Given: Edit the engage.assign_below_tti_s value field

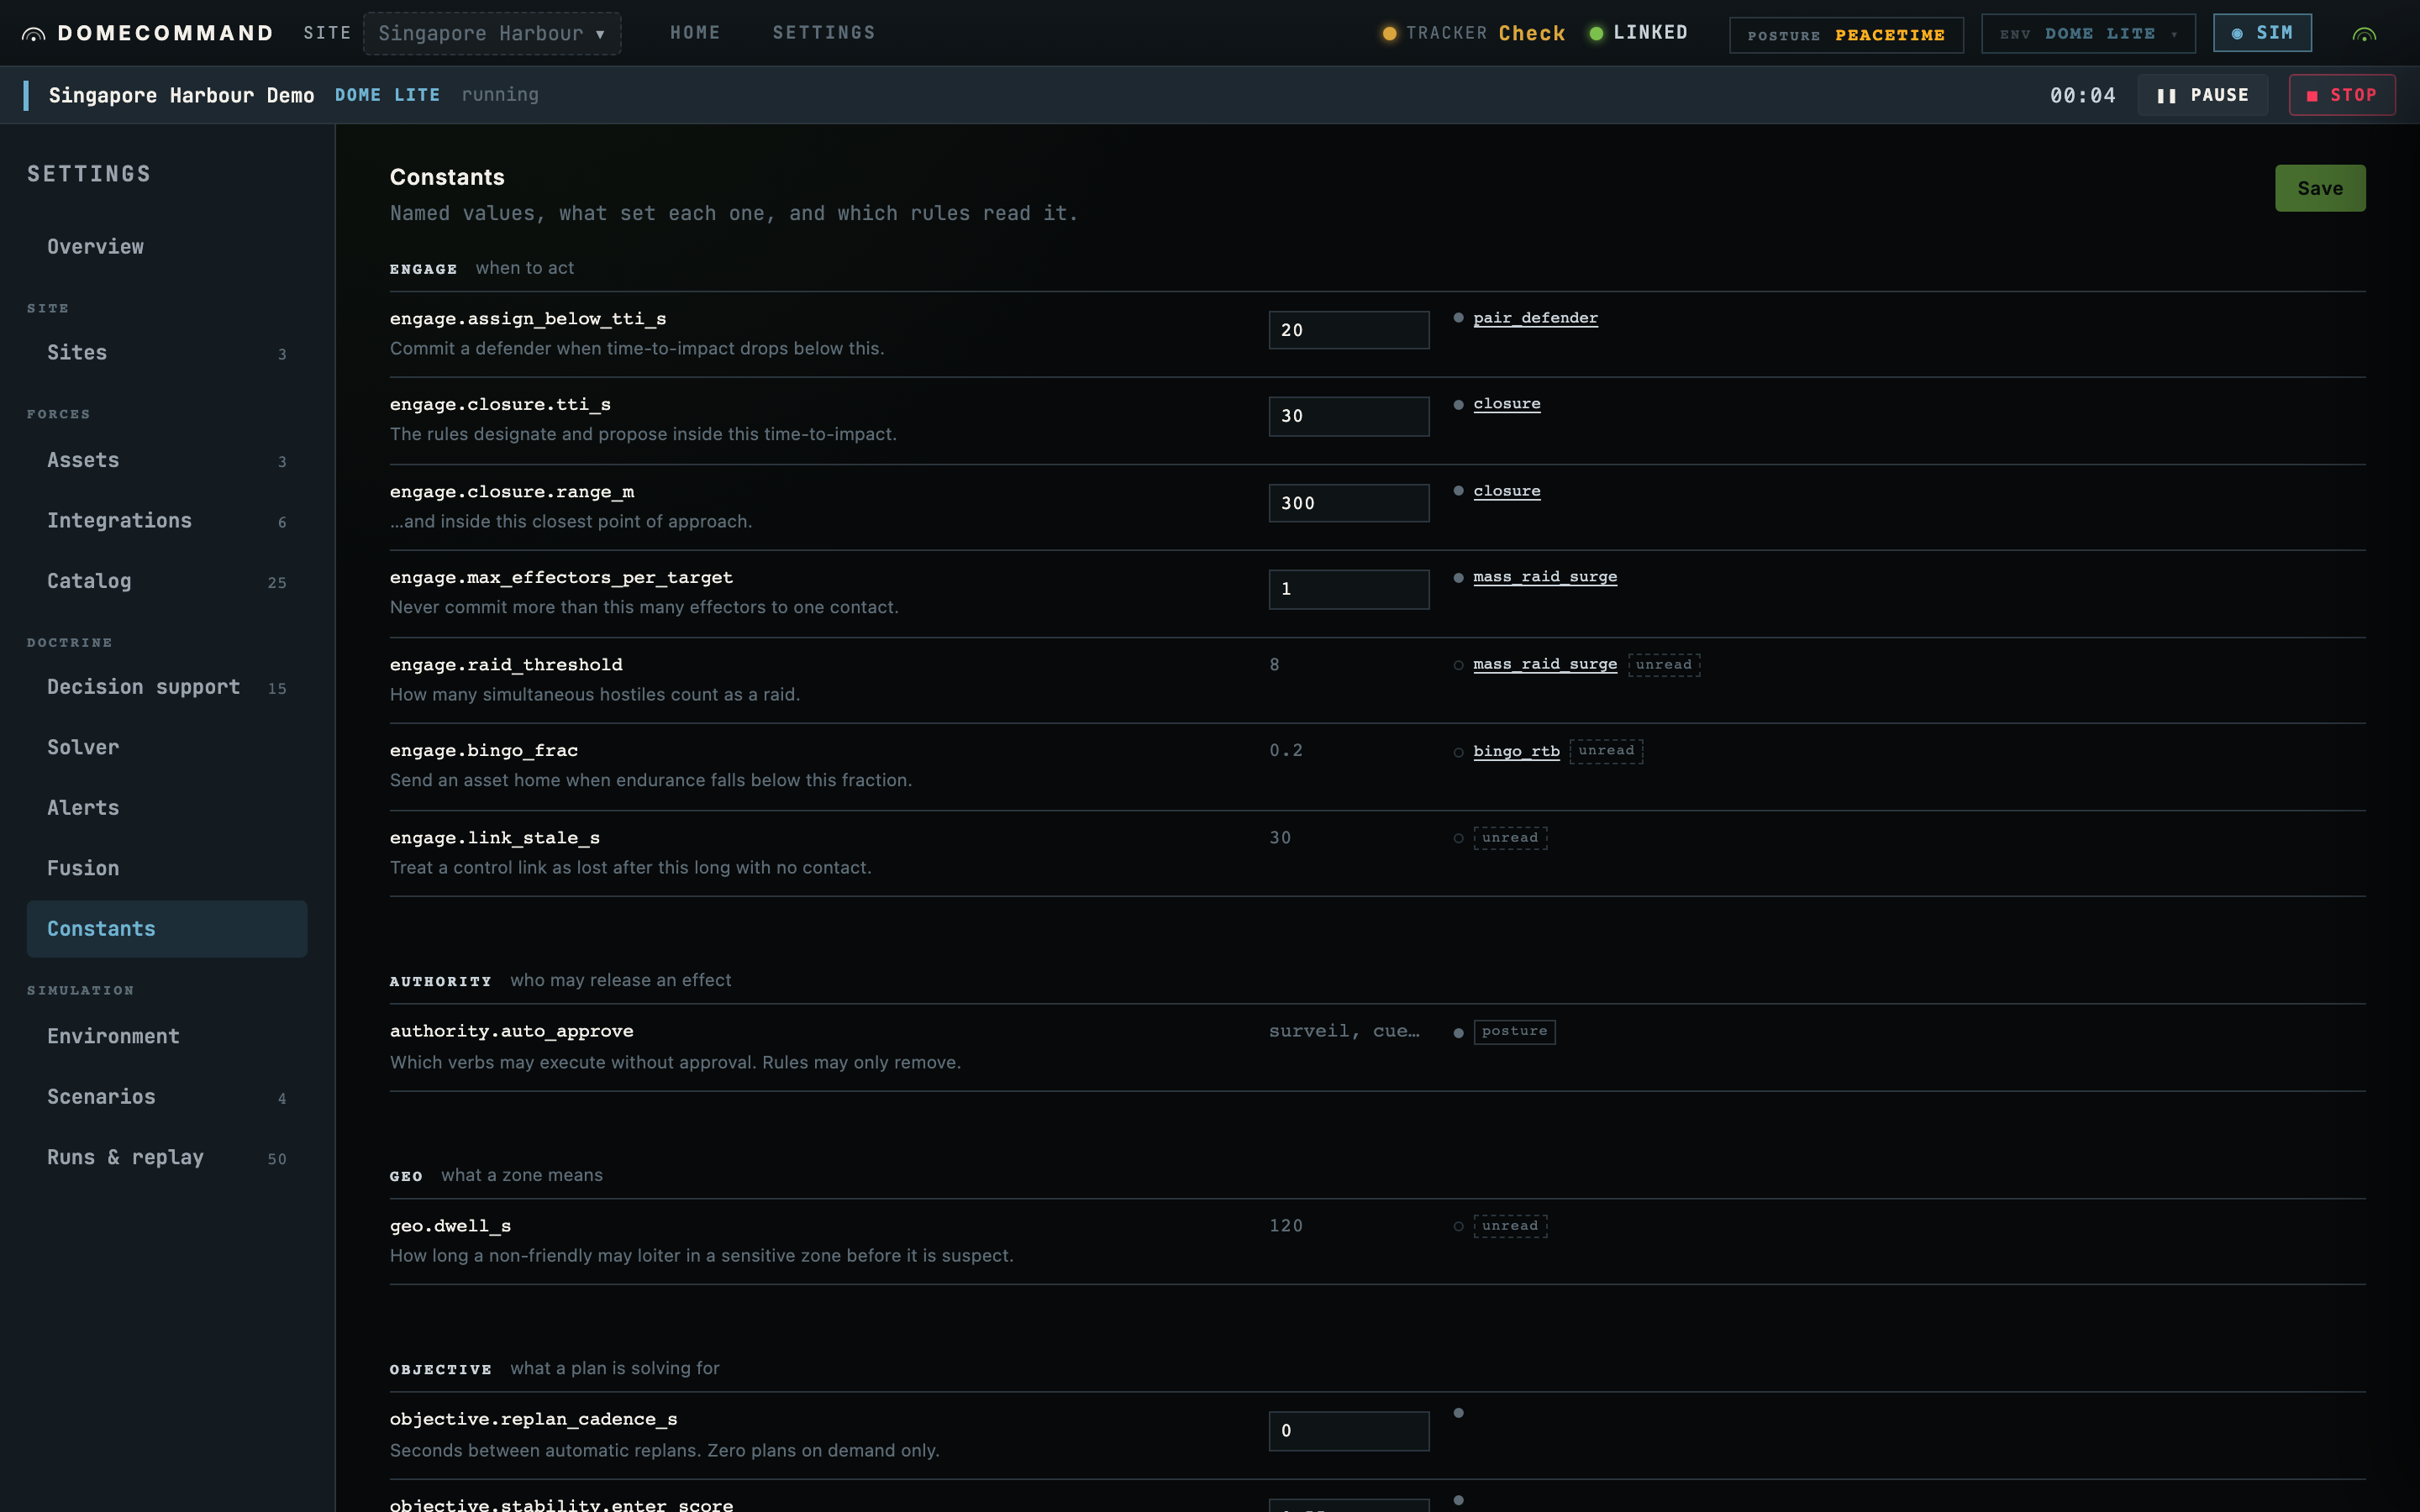Looking at the screenshot, I should tap(1349, 330).
